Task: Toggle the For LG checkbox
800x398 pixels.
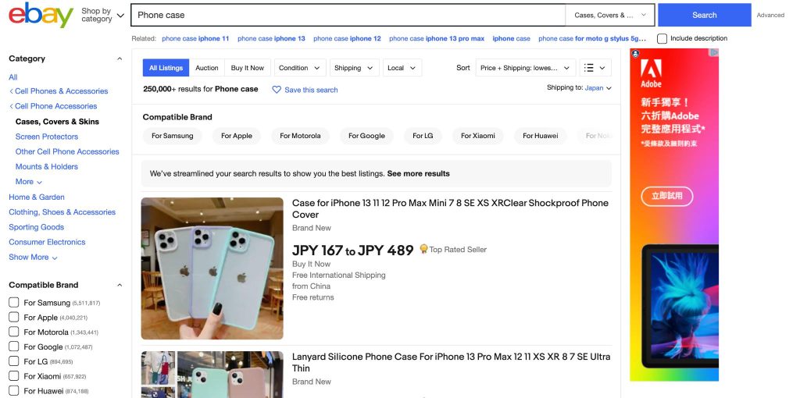Action: [x=14, y=361]
